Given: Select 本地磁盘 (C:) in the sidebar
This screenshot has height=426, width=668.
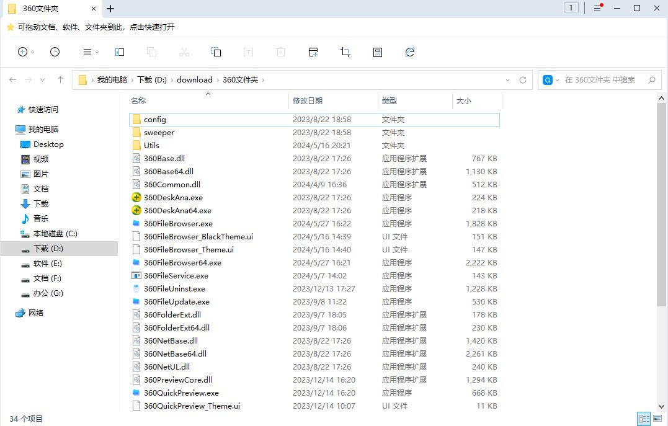Looking at the screenshot, I should [55, 234].
